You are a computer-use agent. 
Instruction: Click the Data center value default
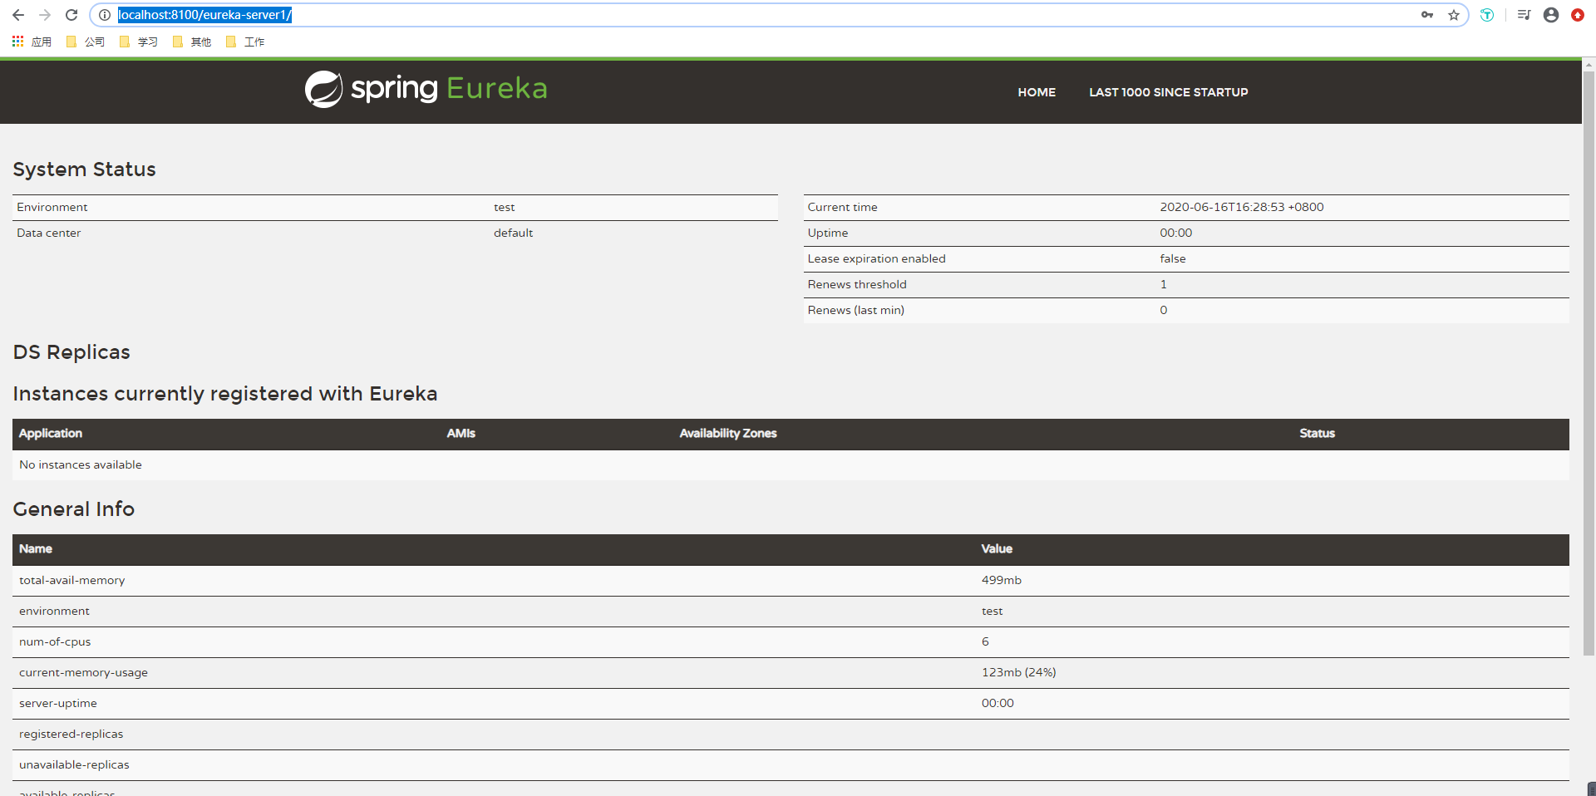point(513,233)
